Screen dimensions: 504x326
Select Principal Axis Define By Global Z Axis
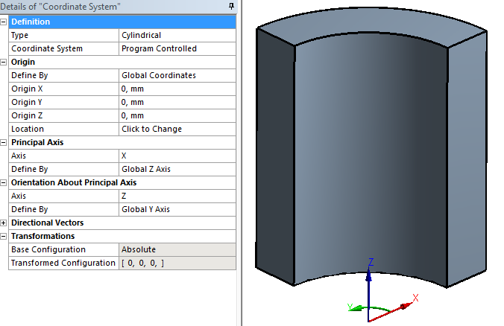pyautogui.click(x=177, y=169)
